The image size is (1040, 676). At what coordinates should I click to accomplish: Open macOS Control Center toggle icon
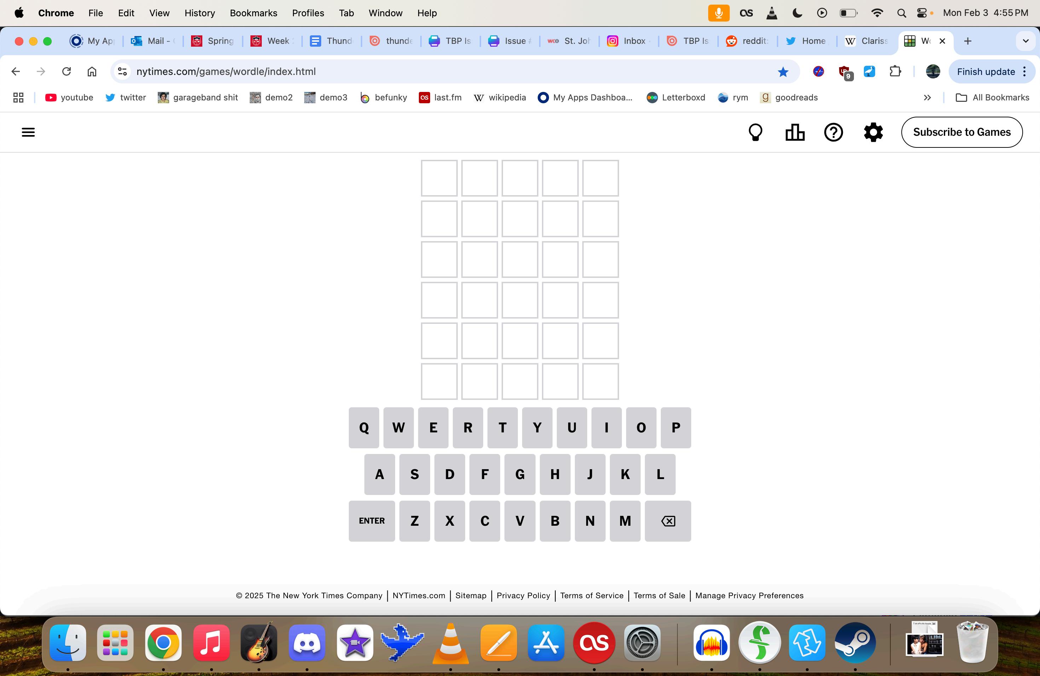point(922,13)
